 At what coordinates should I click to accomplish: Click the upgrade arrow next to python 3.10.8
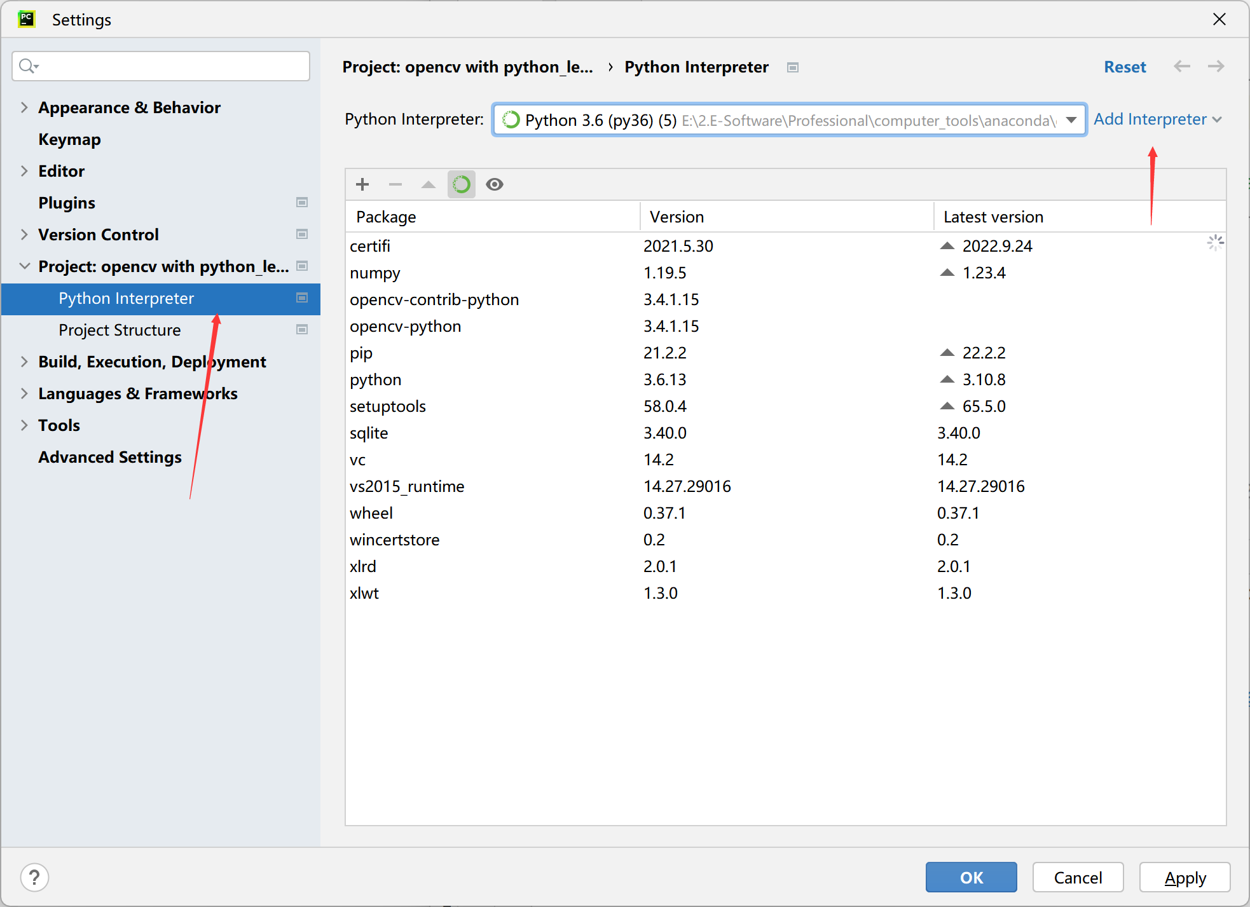pos(947,379)
